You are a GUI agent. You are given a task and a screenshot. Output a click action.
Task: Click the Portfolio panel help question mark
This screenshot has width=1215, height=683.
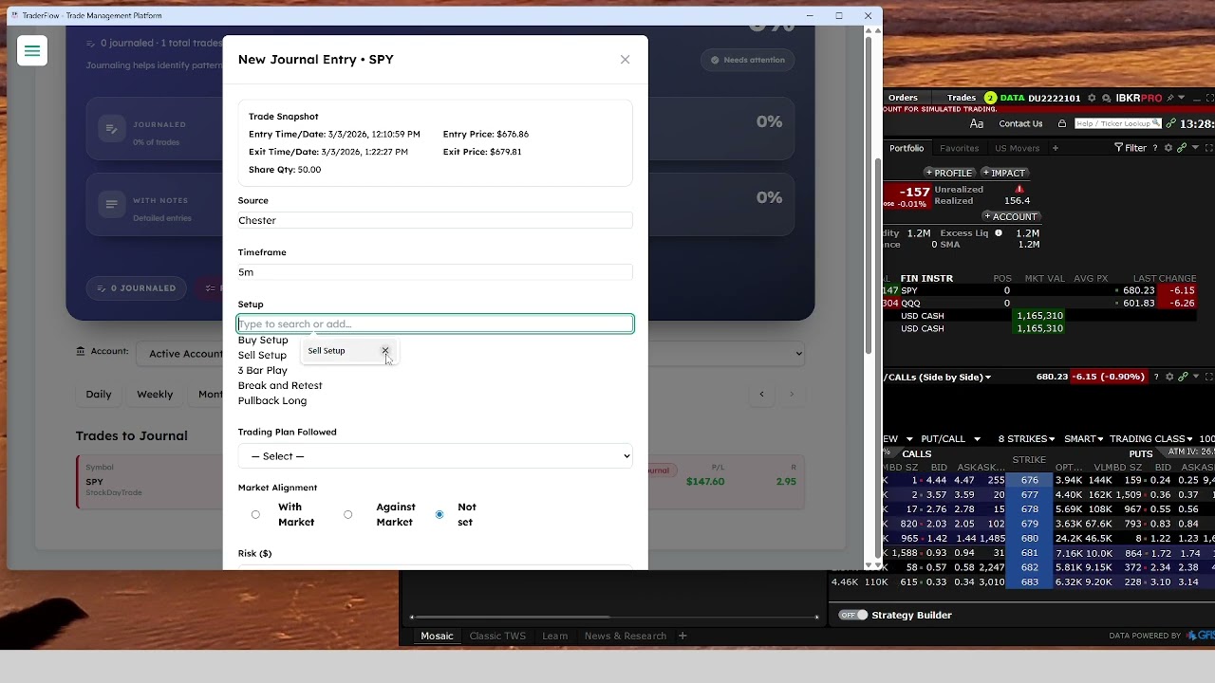[1155, 148]
